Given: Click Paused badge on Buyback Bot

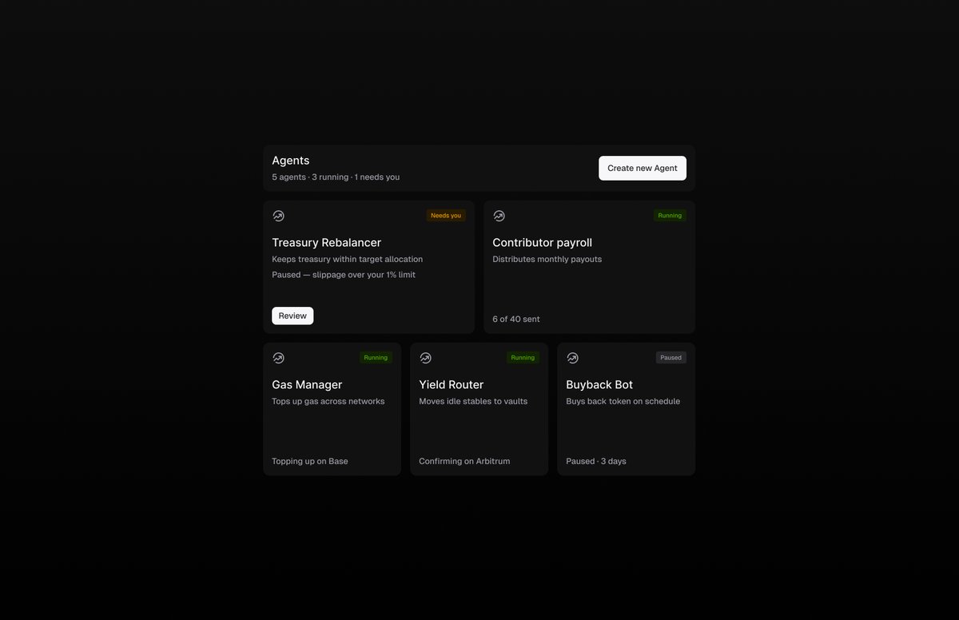Looking at the screenshot, I should (671, 358).
